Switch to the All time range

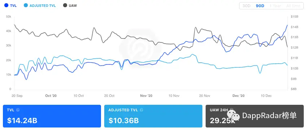point(293,6)
